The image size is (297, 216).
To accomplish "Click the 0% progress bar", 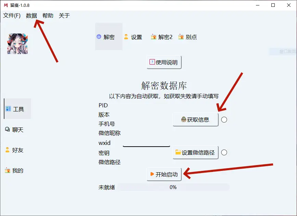I will point(173,187).
